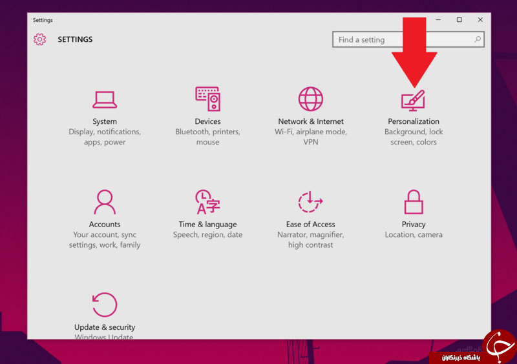Open the Time & language clock icon
The width and height of the screenshot is (517, 364).
coord(207,202)
